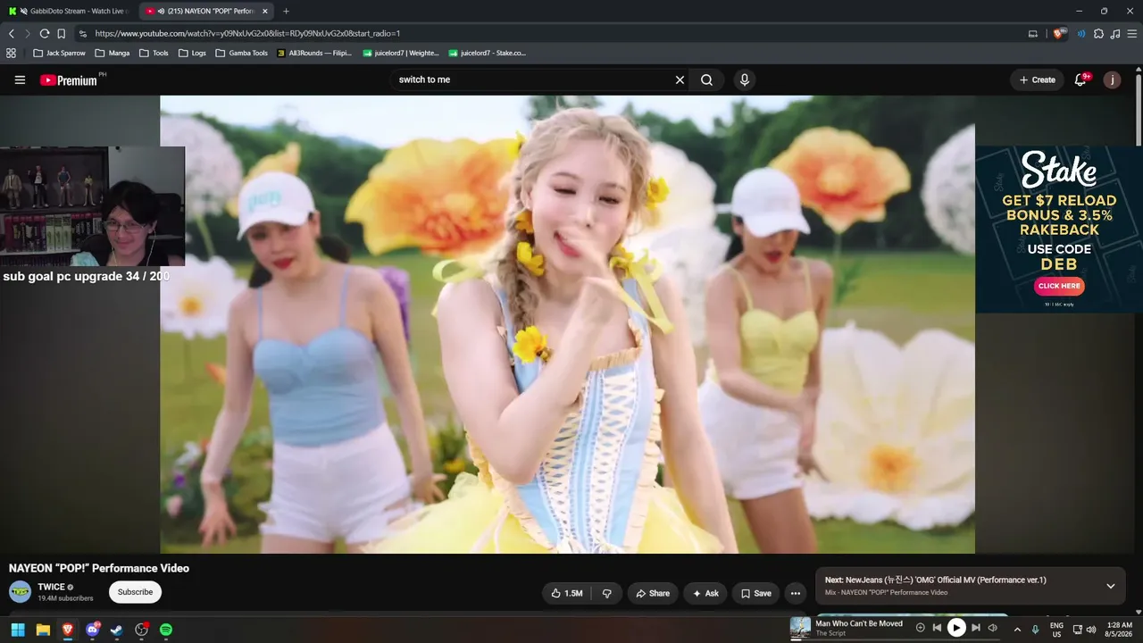The width and height of the screenshot is (1143, 643).
Task: Clear the search box text
Action: coord(680,79)
